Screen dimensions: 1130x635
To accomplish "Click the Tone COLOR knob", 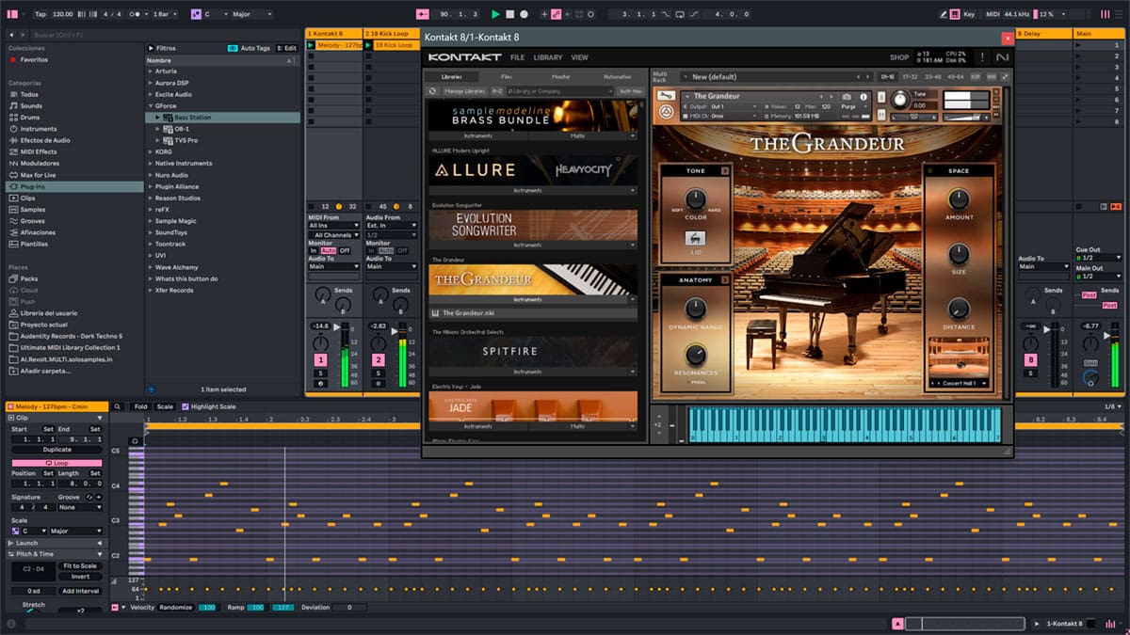I will pyautogui.click(x=696, y=199).
